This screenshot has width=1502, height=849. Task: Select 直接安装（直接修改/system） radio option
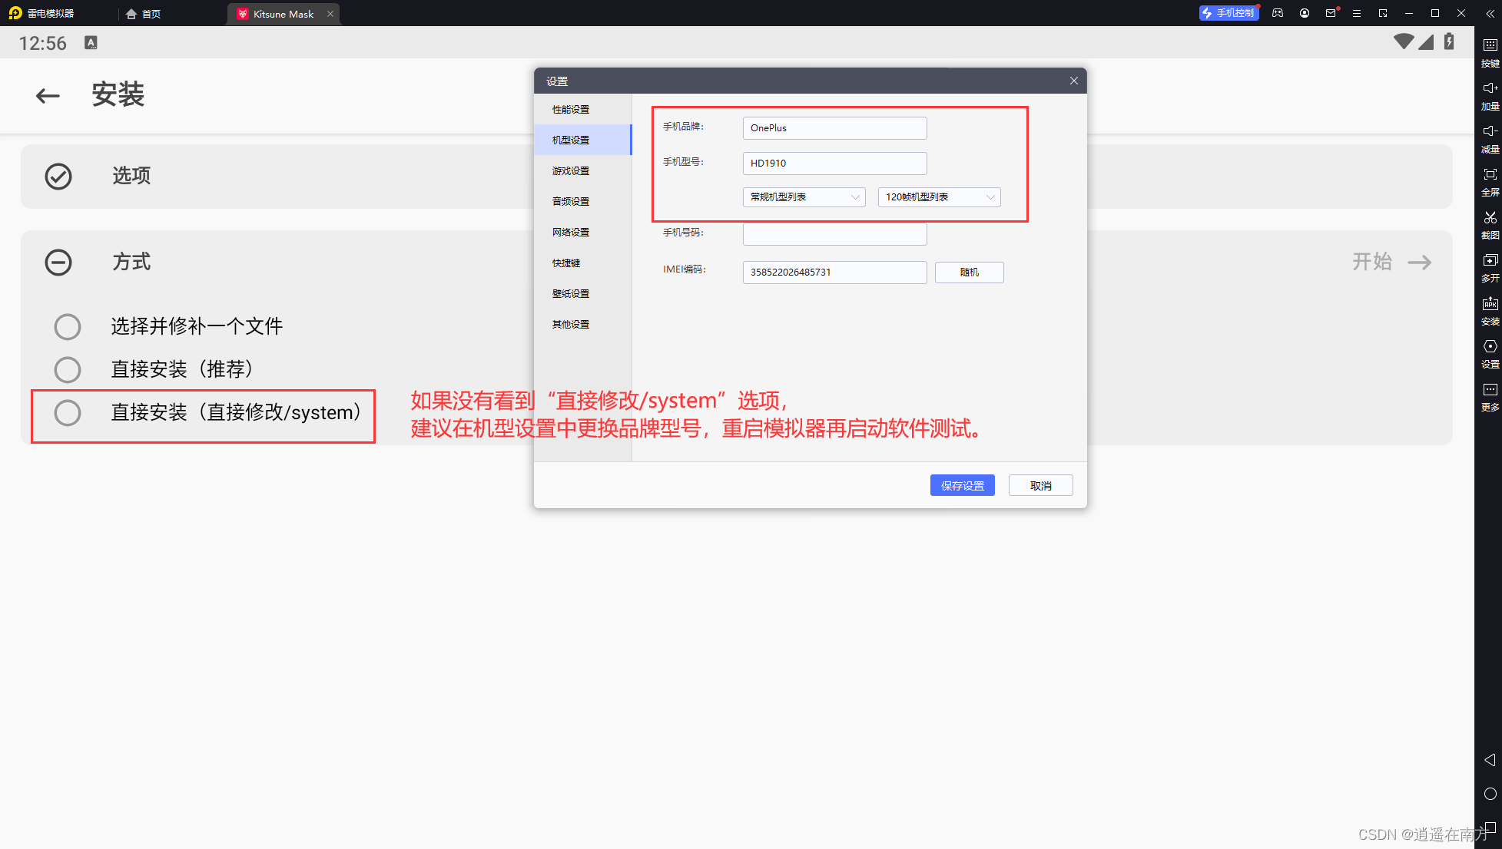point(68,413)
